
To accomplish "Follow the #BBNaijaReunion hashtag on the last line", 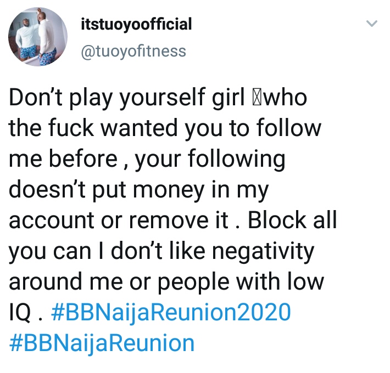I will (x=102, y=343).
